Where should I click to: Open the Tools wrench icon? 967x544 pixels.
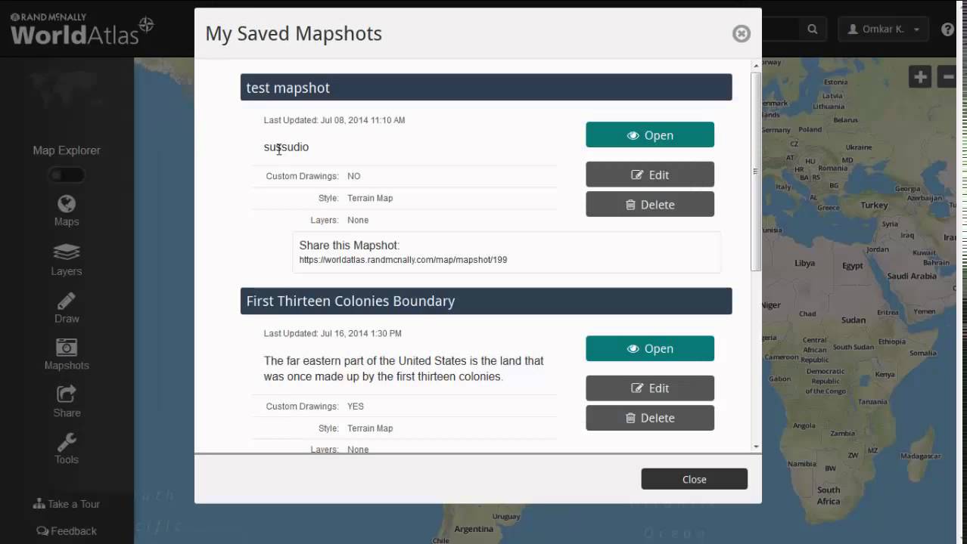coord(67,442)
